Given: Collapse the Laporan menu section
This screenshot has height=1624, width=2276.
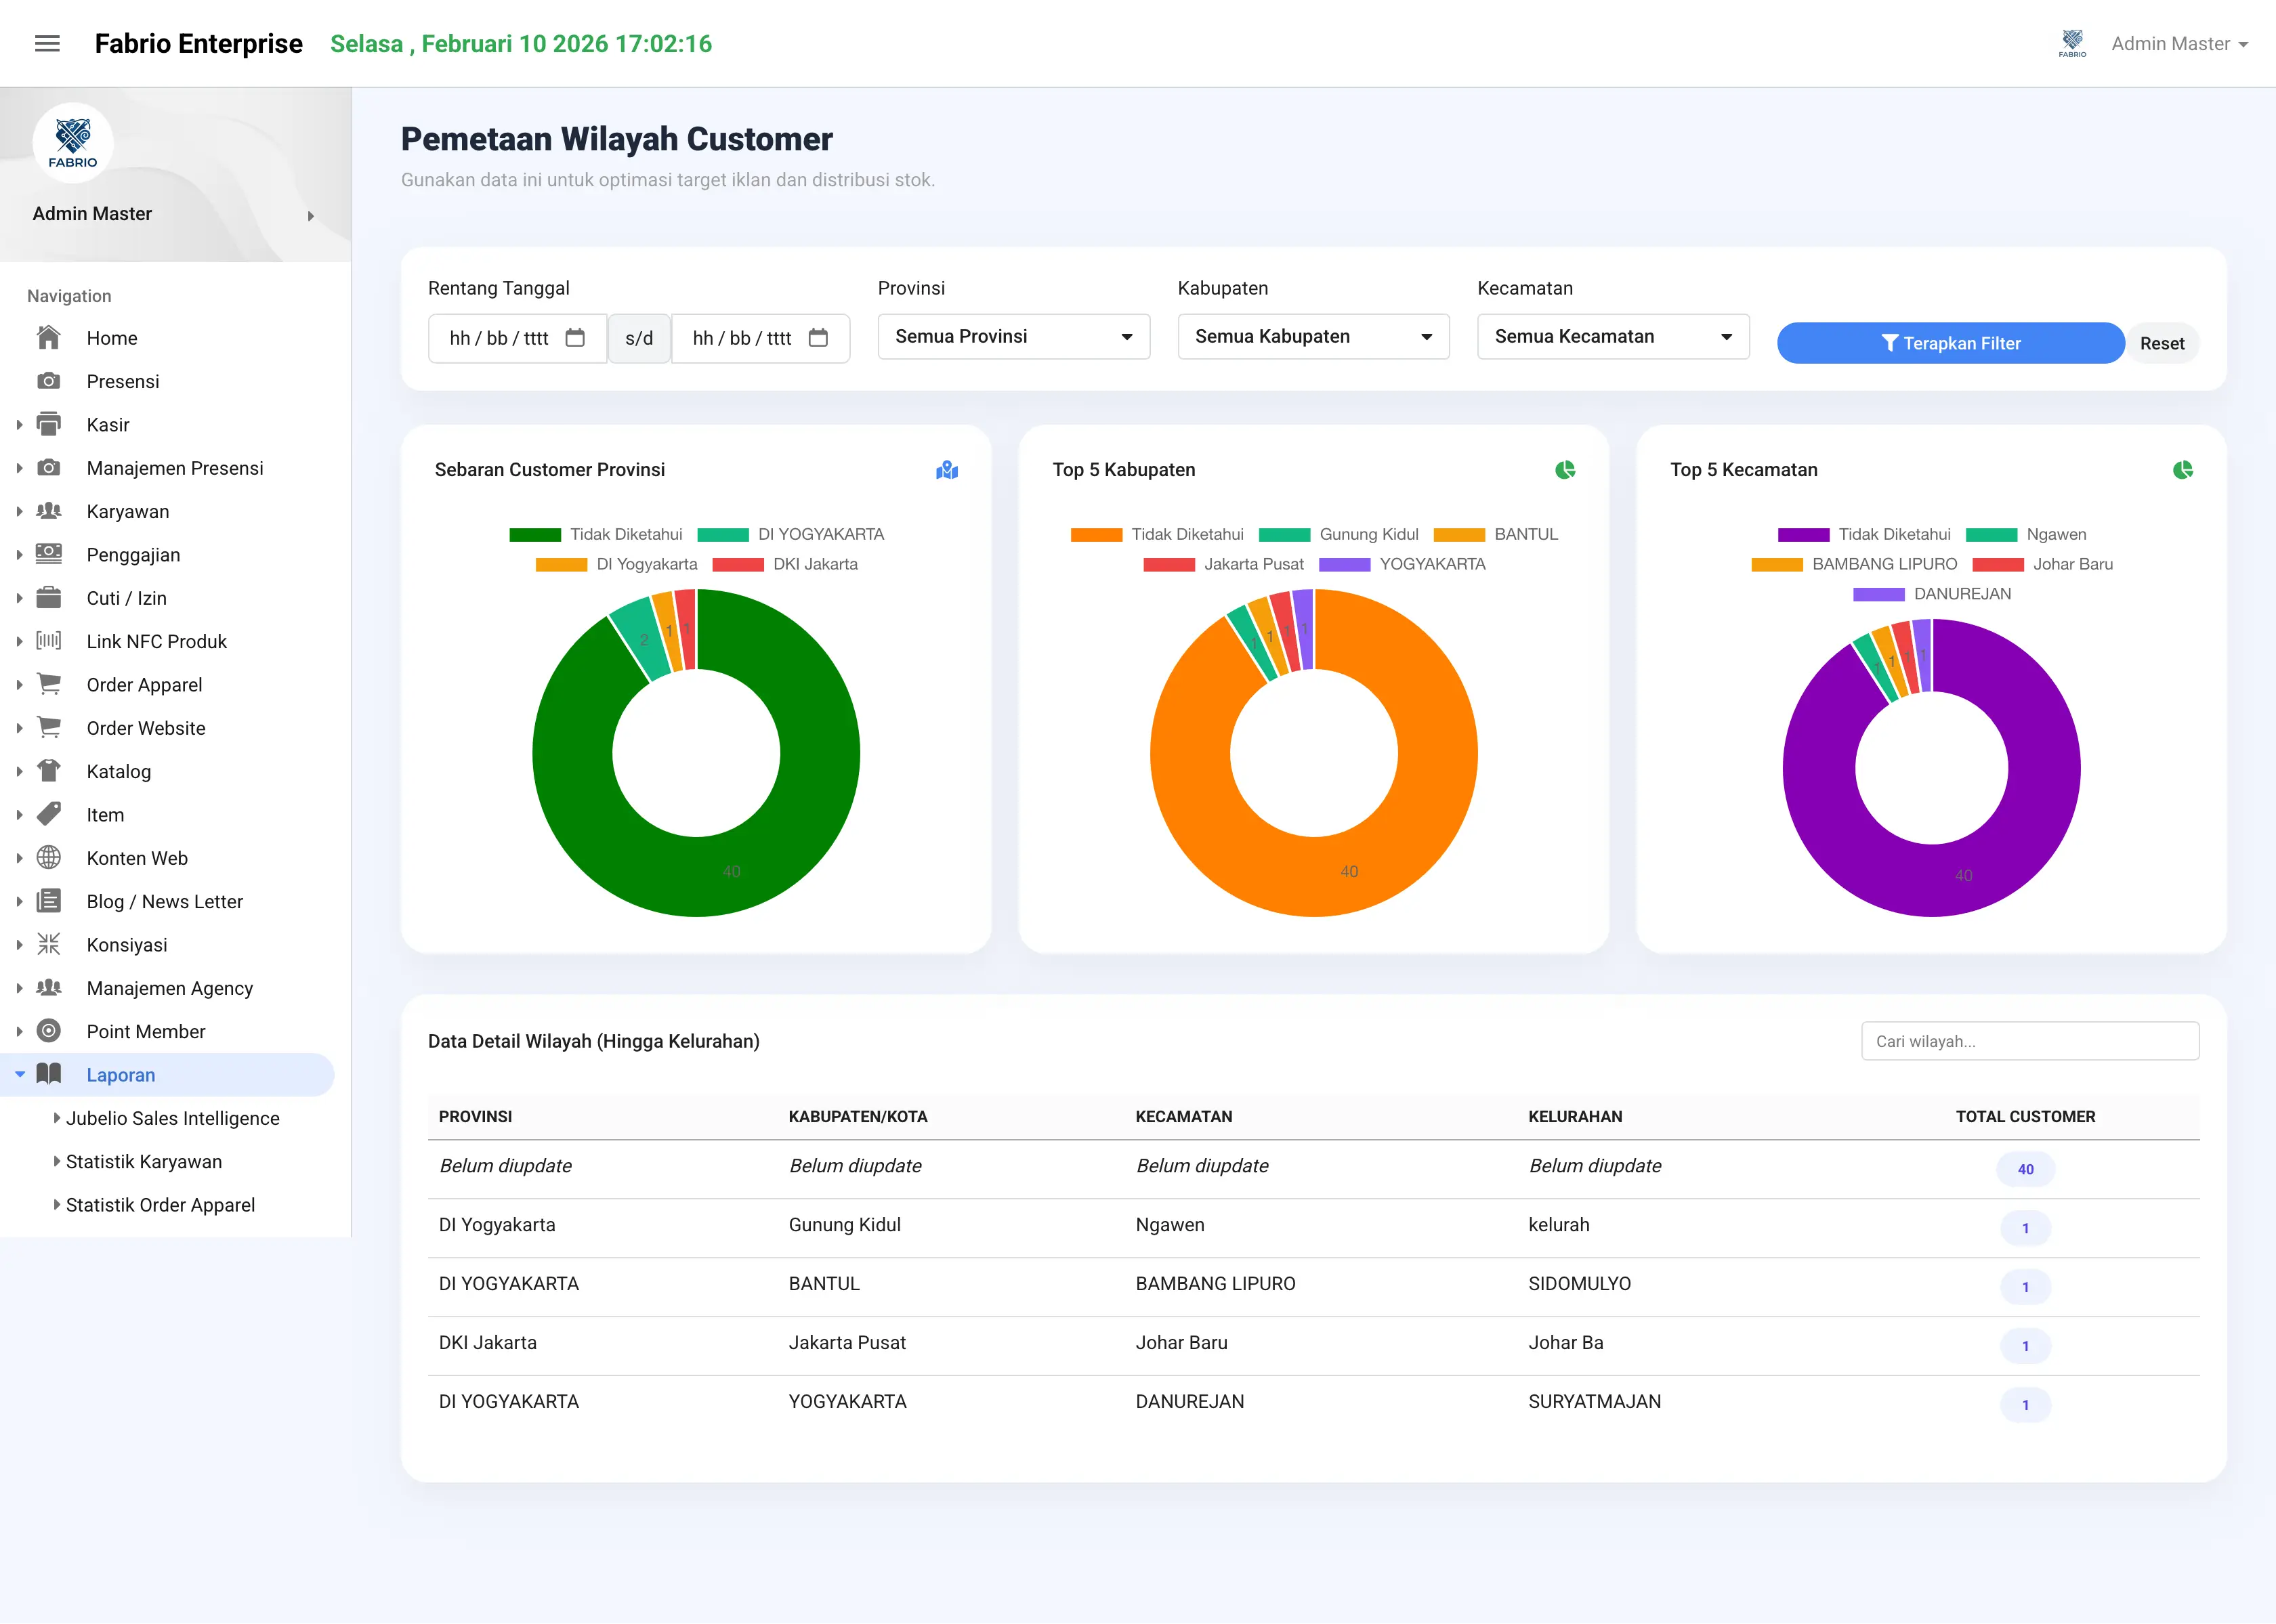Looking at the screenshot, I should [x=167, y=1075].
